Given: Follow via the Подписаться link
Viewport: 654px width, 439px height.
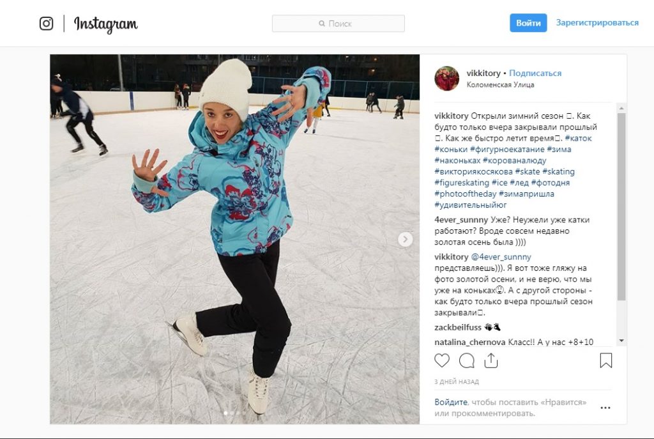Looking at the screenshot, I should pos(535,73).
